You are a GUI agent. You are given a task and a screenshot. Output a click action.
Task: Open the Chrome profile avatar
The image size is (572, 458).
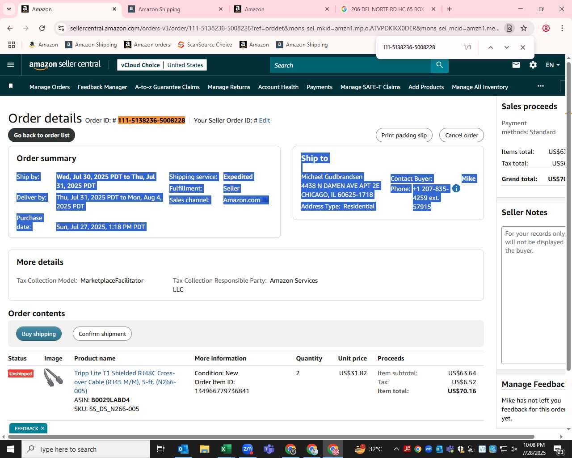[x=546, y=28]
